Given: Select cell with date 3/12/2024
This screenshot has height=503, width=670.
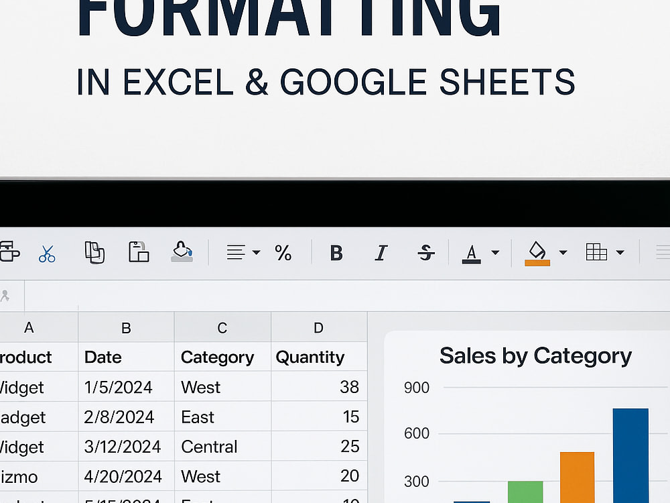Looking at the screenshot, I should 126,447.
